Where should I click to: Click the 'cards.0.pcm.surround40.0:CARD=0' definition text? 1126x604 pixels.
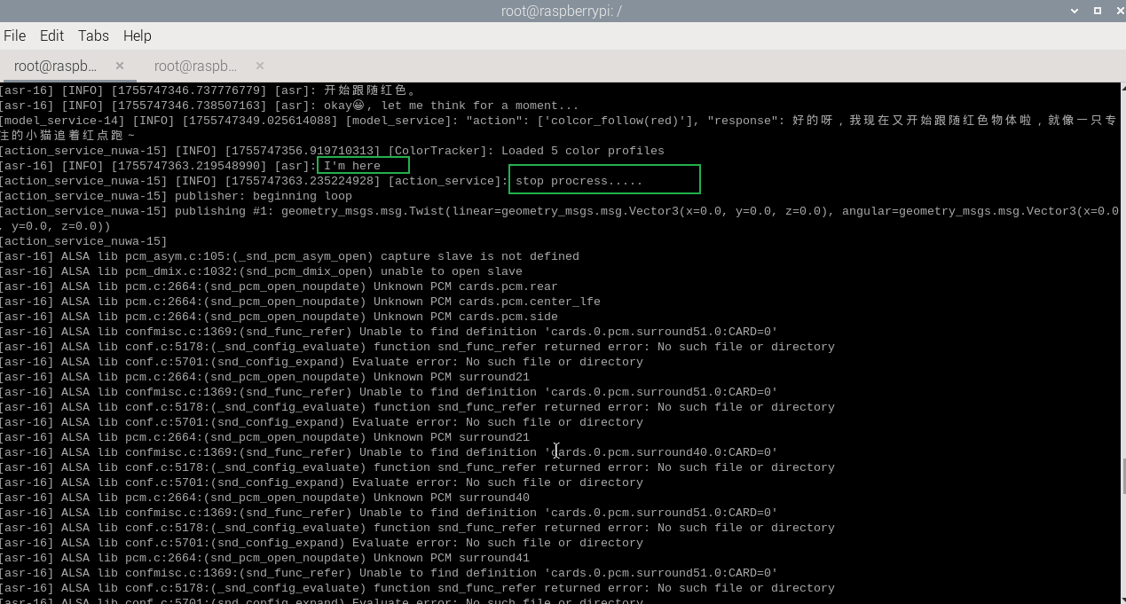(660, 452)
